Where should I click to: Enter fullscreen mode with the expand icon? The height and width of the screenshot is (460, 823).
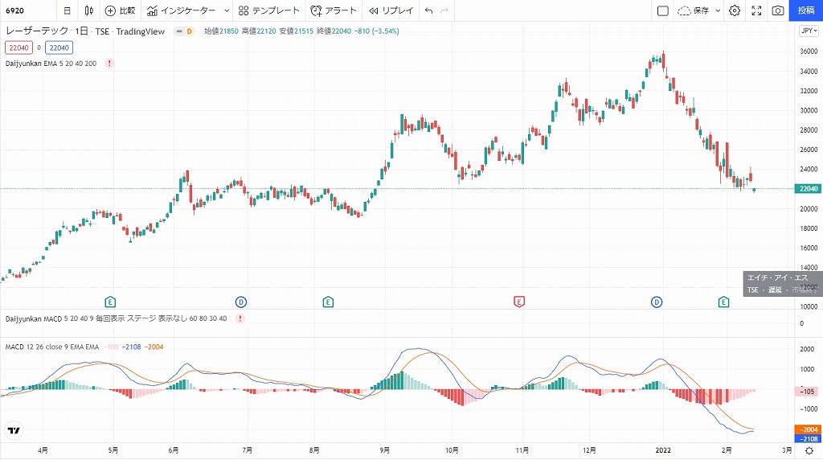(x=755, y=10)
